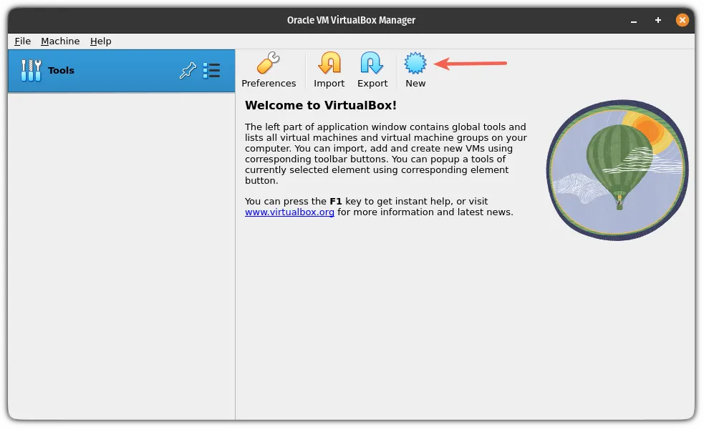This screenshot has width=704, height=429.
Task: Click the Welcome to VirtualBox! heading
Action: (x=320, y=106)
